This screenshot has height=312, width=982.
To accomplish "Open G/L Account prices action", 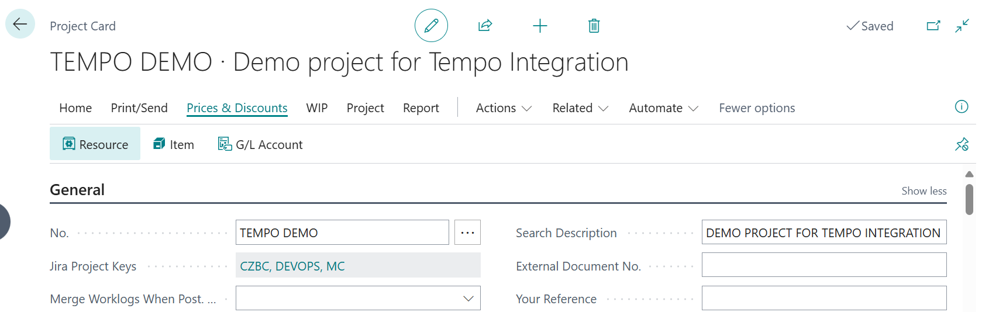I will (260, 144).
